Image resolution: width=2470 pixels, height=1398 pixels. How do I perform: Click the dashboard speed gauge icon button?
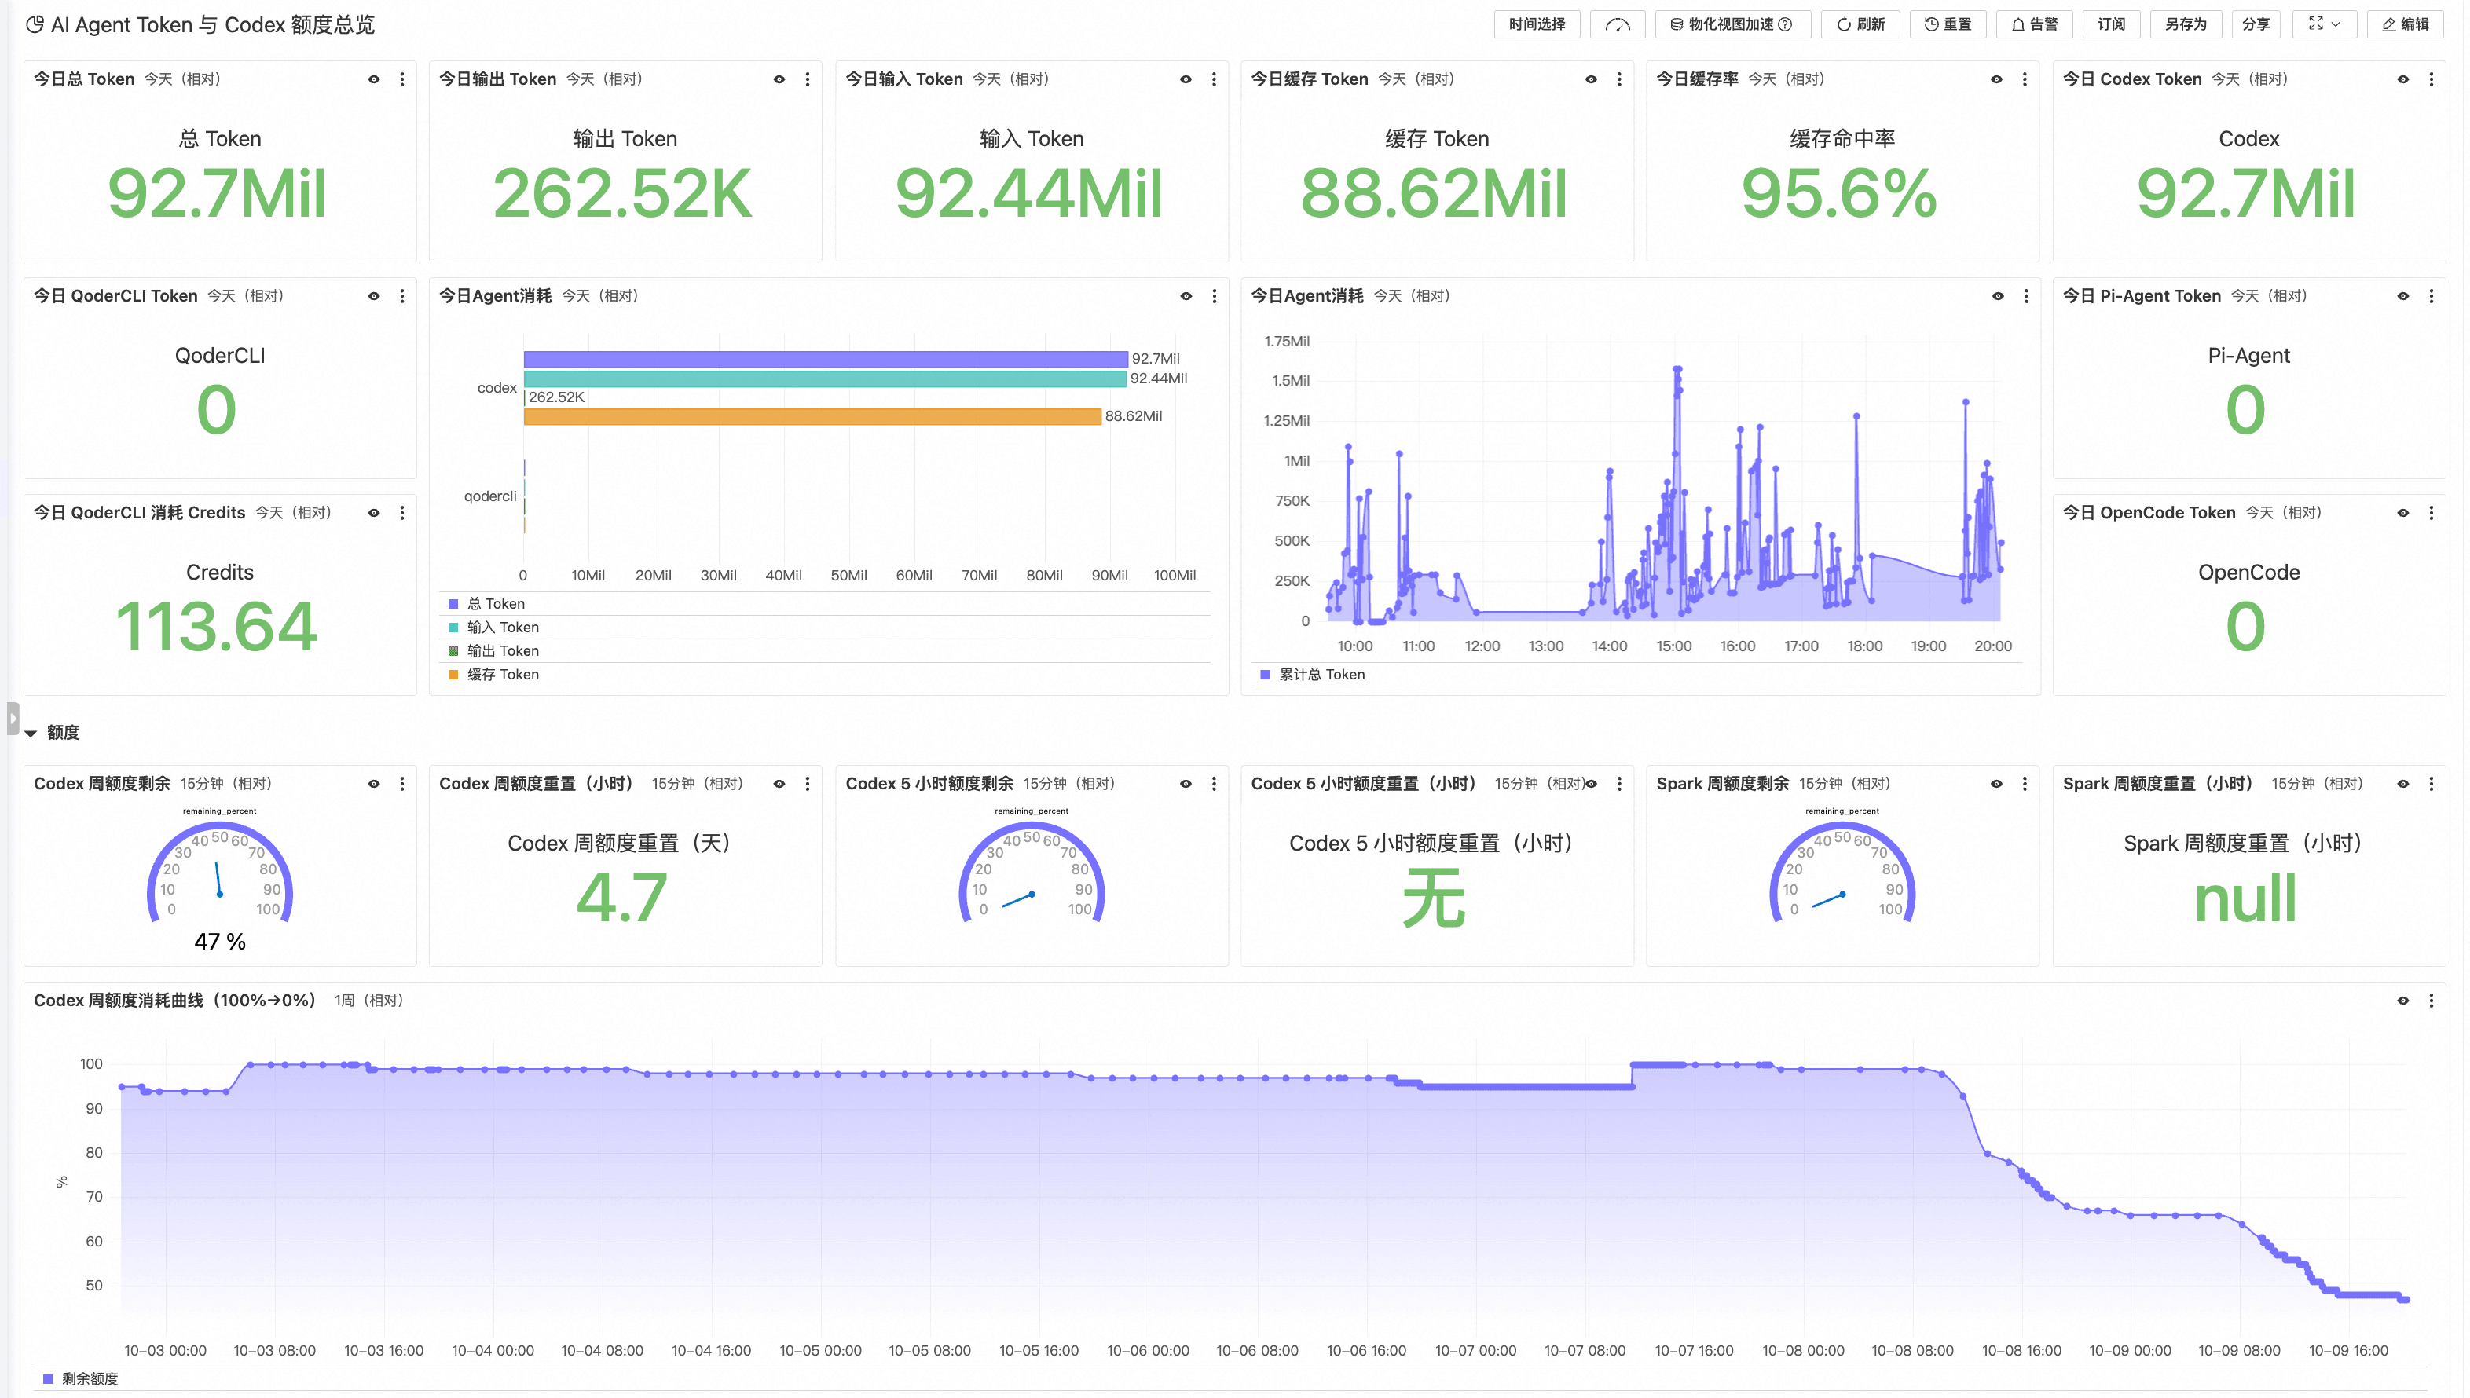pos(1618,25)
